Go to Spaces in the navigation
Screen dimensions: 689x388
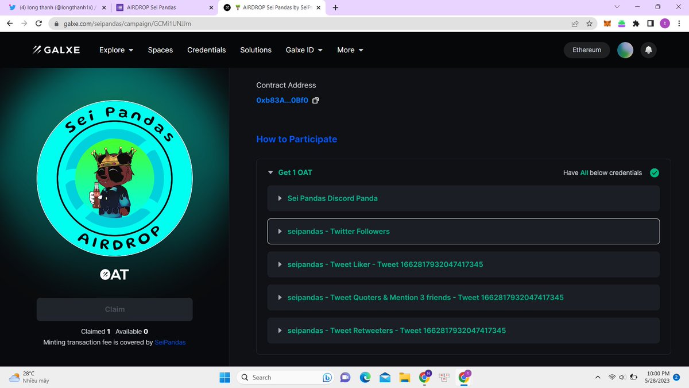pos(160,50)
